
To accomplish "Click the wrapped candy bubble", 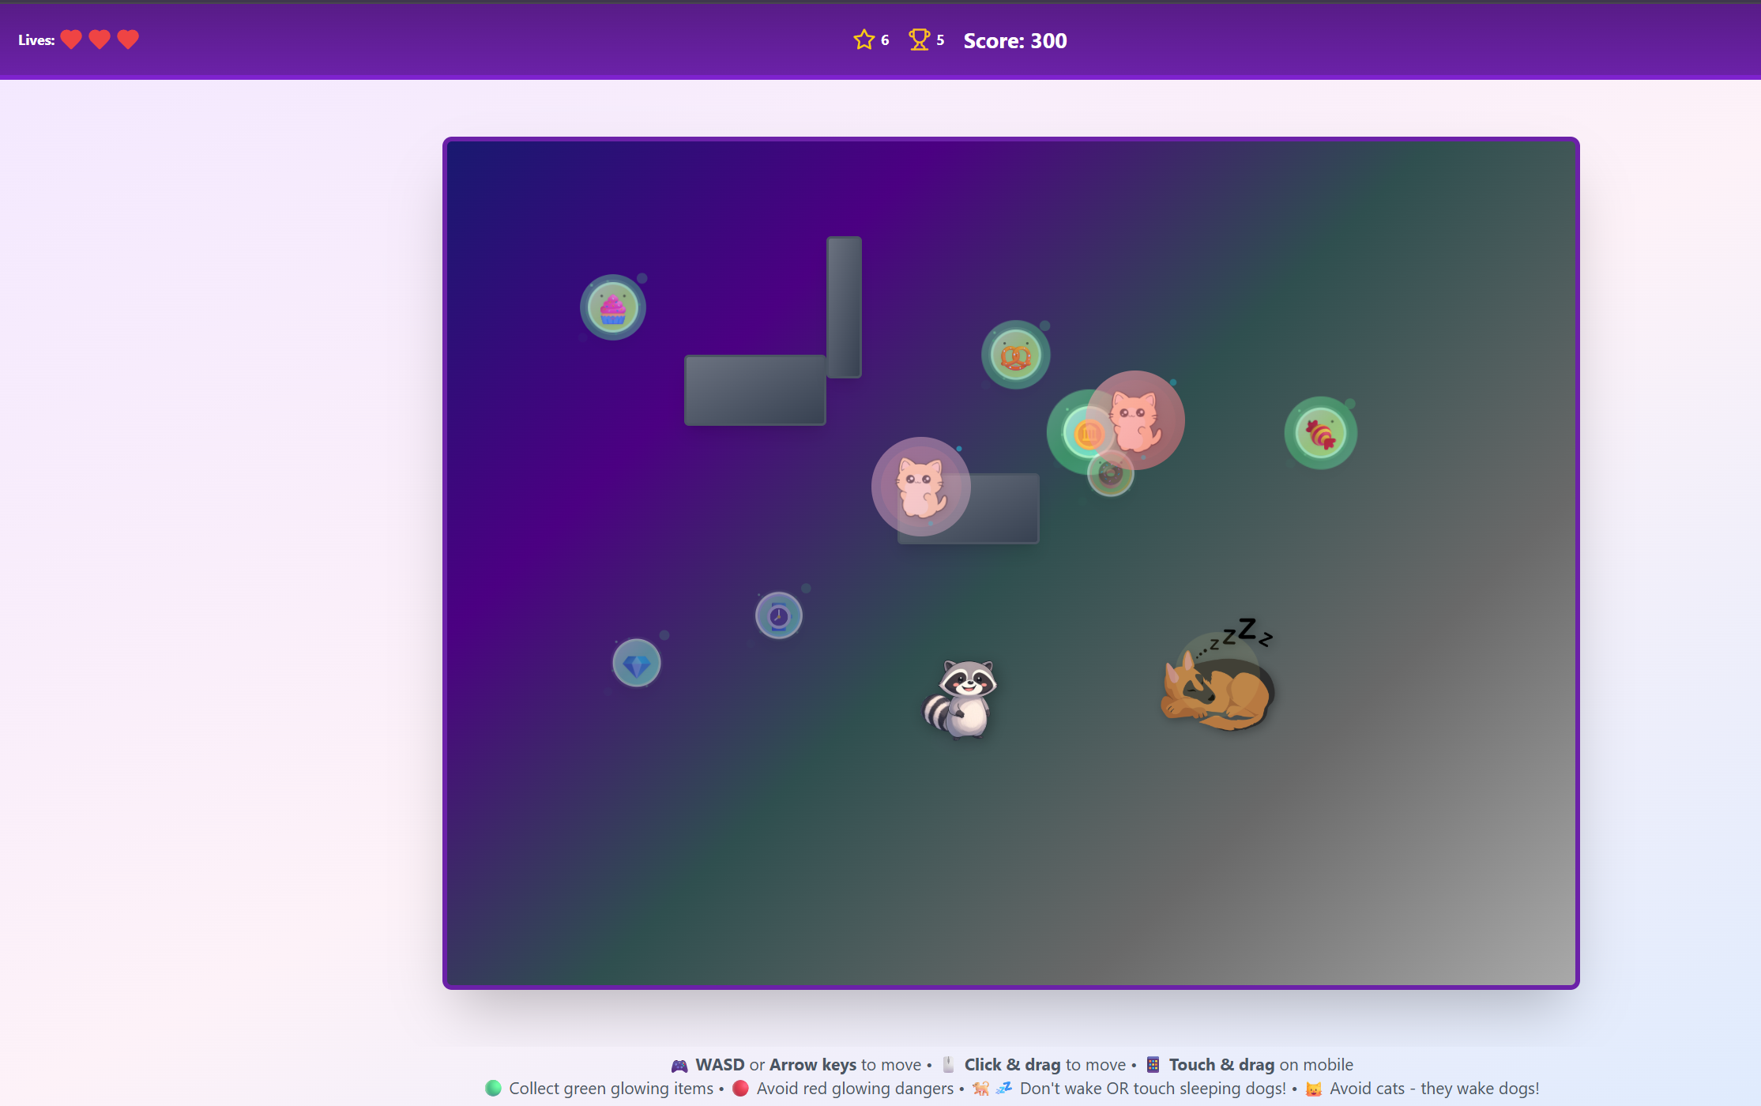I will coord(1320,434).
